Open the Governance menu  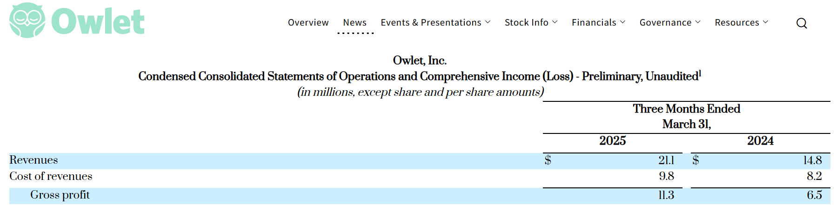(x=665, y=23)
